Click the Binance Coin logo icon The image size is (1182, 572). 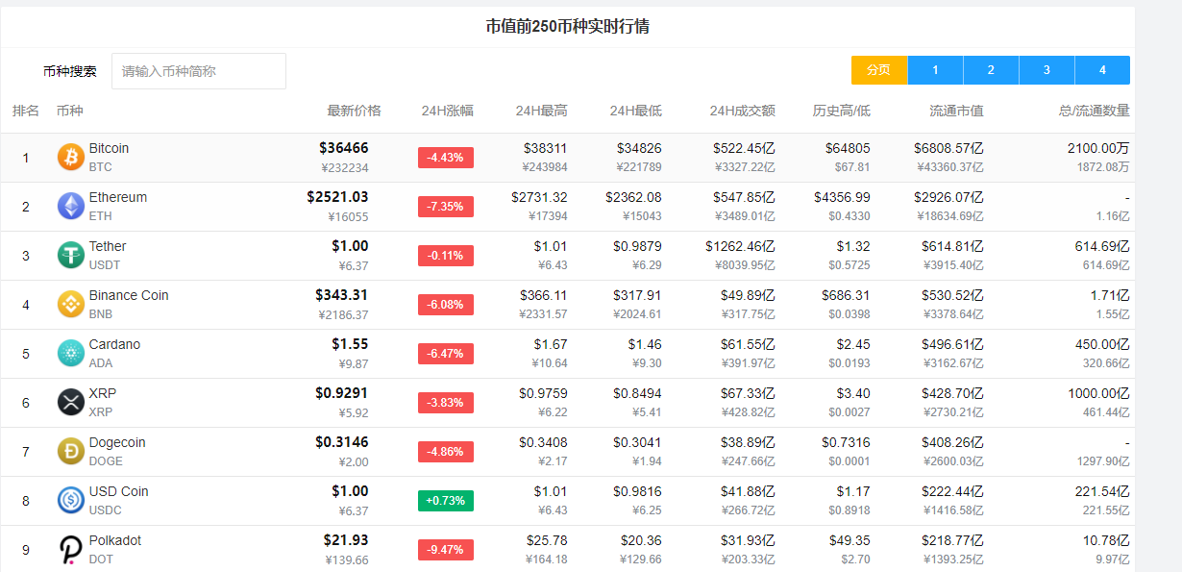[71, 304]
